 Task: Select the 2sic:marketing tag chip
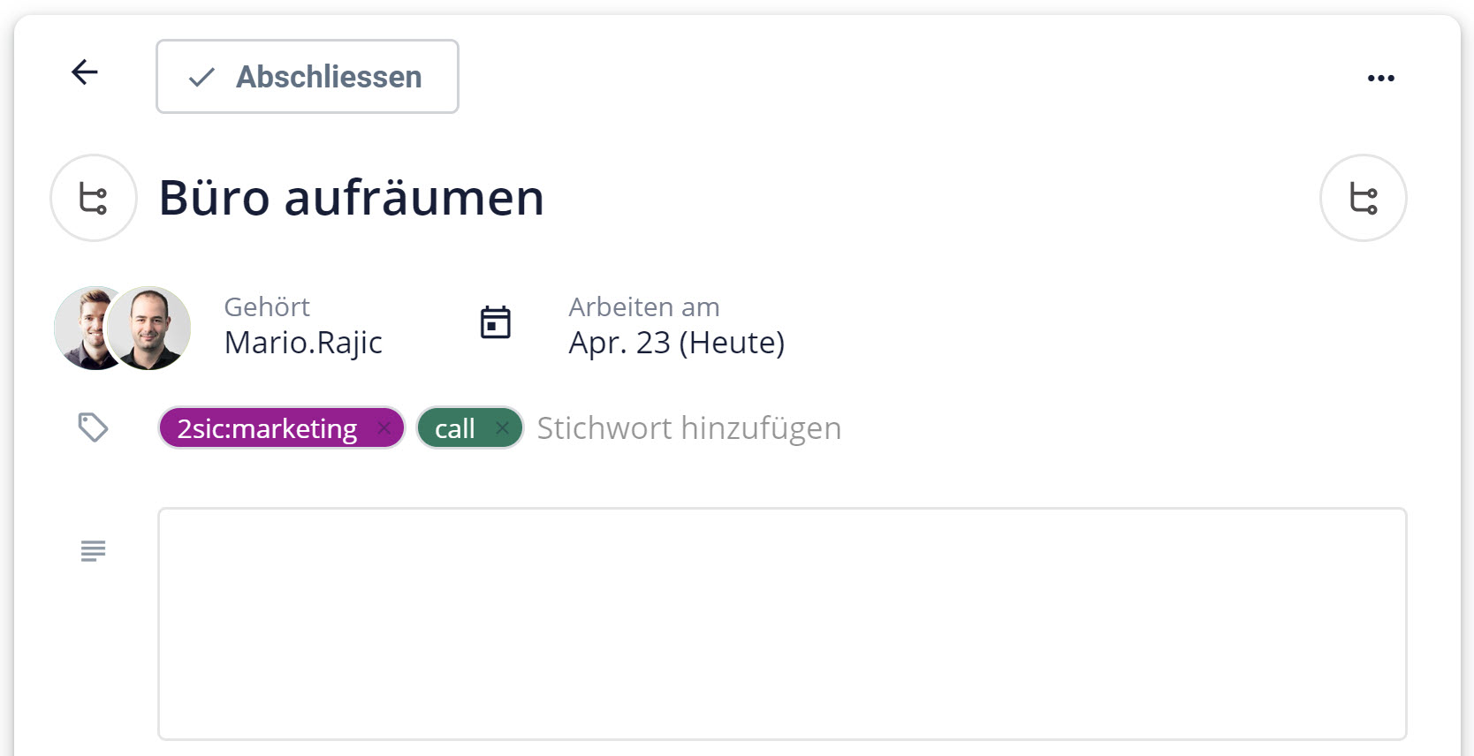[x=265, y=427]
